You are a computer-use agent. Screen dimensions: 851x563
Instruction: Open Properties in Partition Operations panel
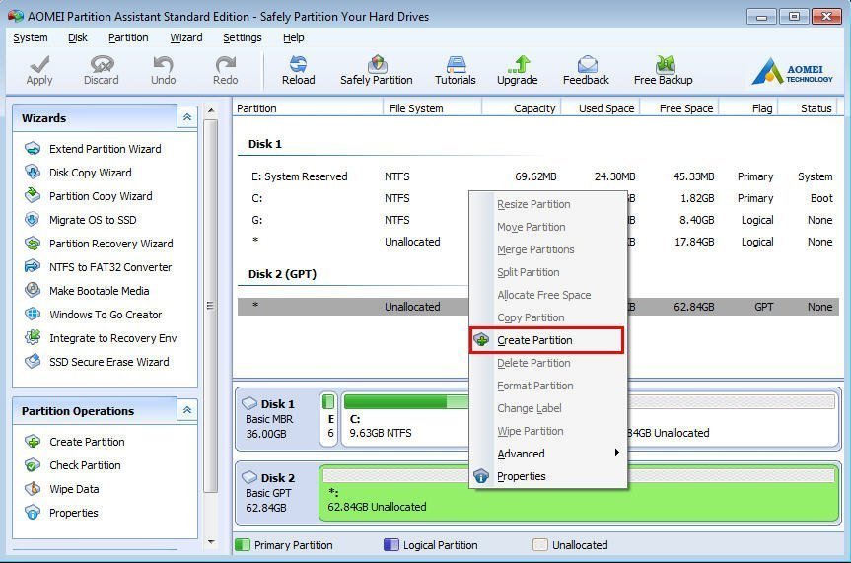(73, 513)
